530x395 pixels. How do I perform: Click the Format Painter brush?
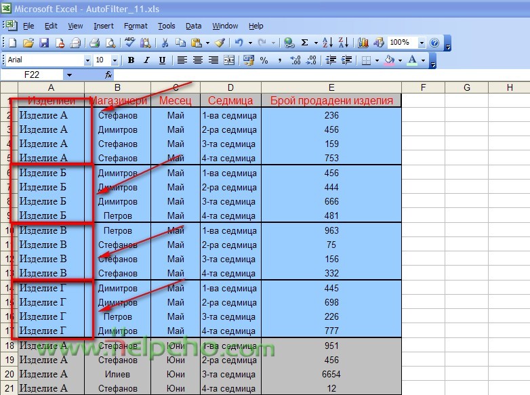tap(220, 43)
